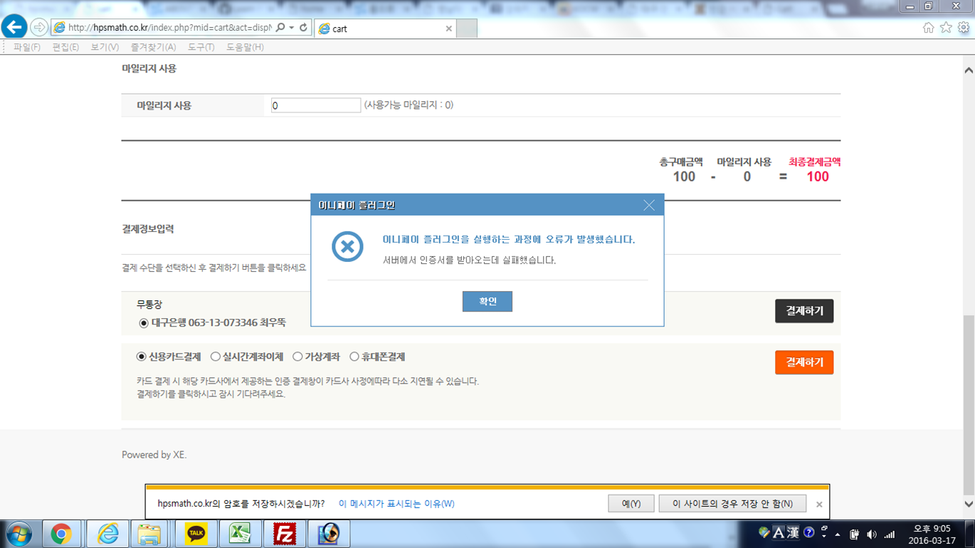Refresh the page using the address bar icon
975x548 pixels.
tap(302, 28)
